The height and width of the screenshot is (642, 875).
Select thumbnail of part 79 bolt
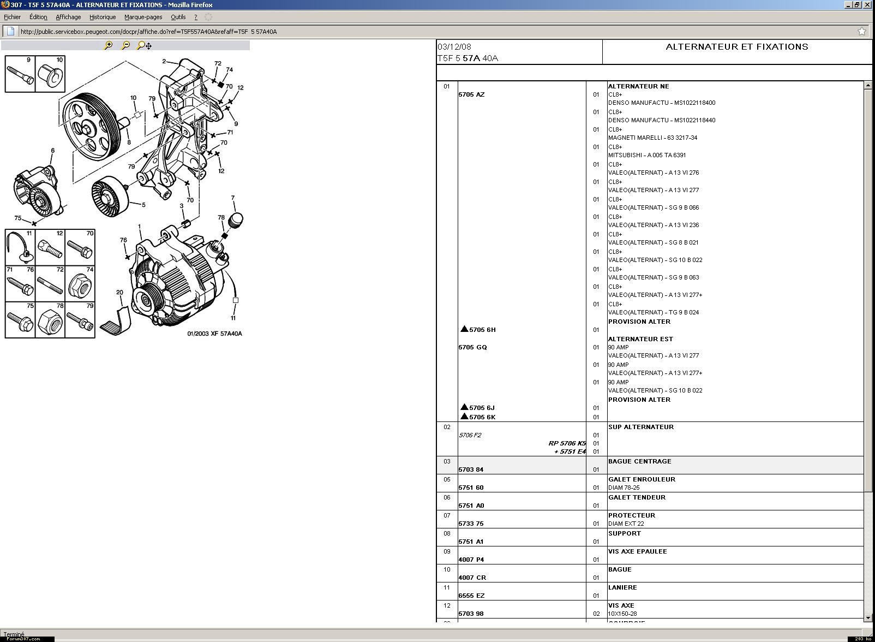(80, 320)
